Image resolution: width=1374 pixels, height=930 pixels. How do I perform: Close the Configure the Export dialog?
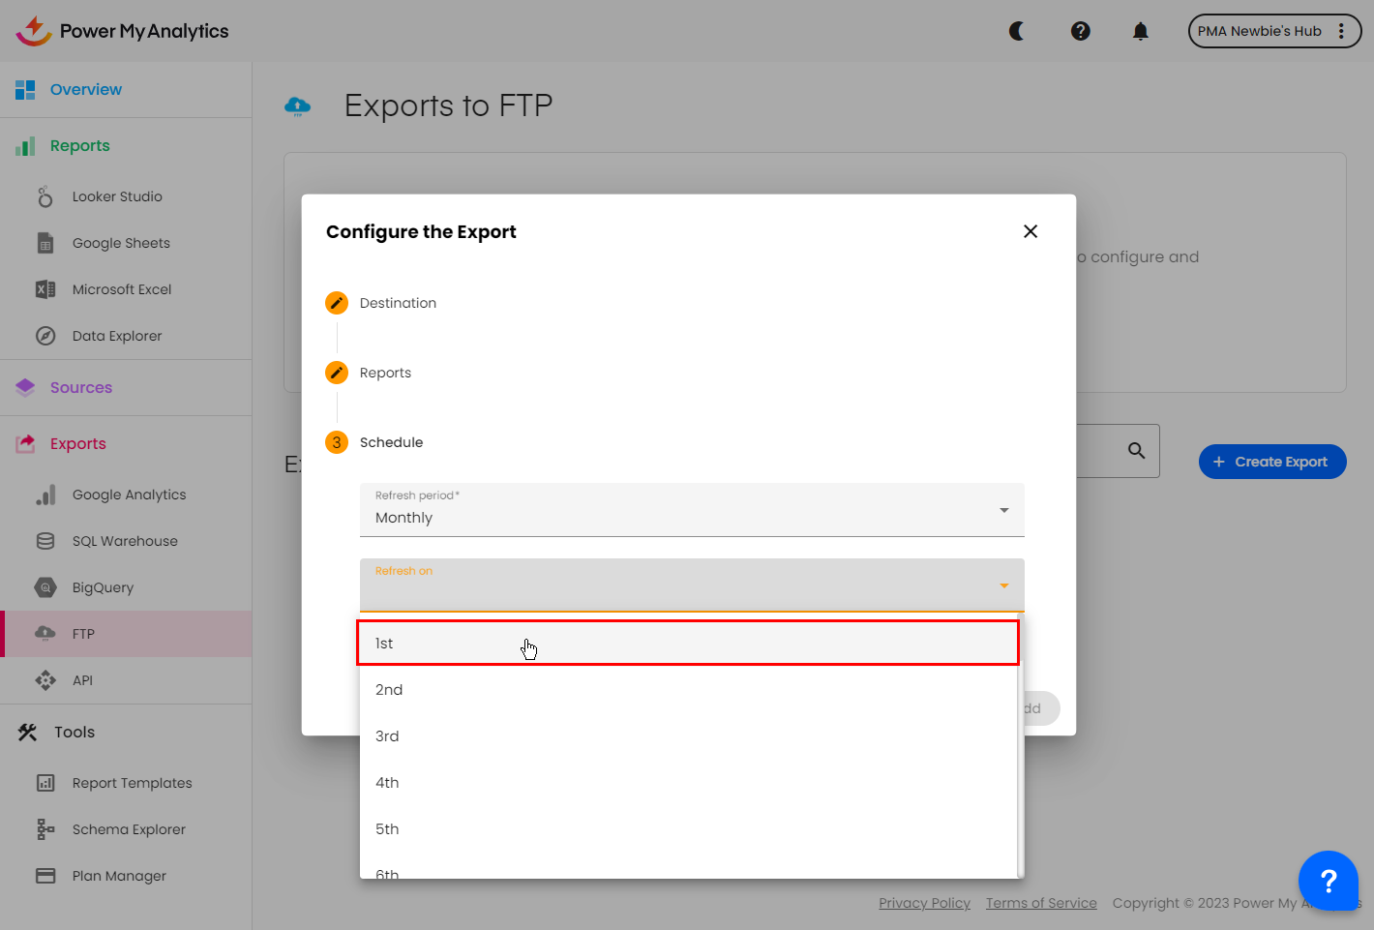pyautogui.click(x=1030, y=231)
